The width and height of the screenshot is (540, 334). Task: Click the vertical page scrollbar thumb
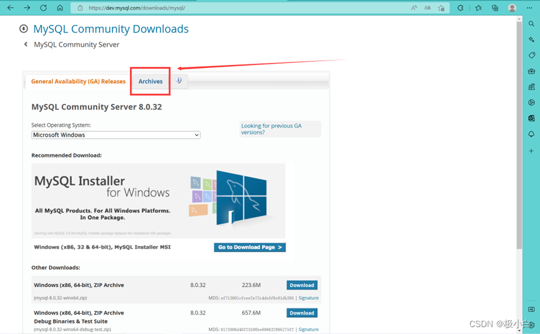(519, 135)
